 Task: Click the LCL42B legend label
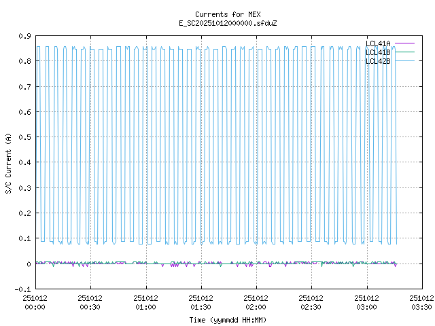point(377,61)
